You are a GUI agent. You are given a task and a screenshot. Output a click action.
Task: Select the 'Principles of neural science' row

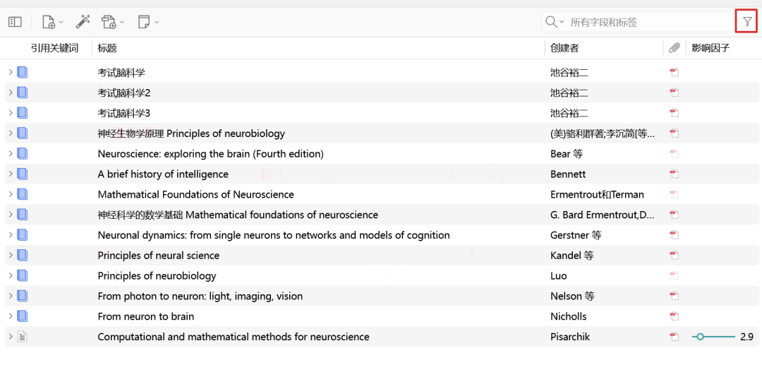[382, 255]
